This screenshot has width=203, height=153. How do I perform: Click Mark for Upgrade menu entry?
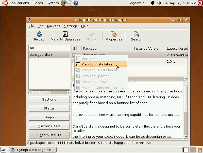(101, 76)
